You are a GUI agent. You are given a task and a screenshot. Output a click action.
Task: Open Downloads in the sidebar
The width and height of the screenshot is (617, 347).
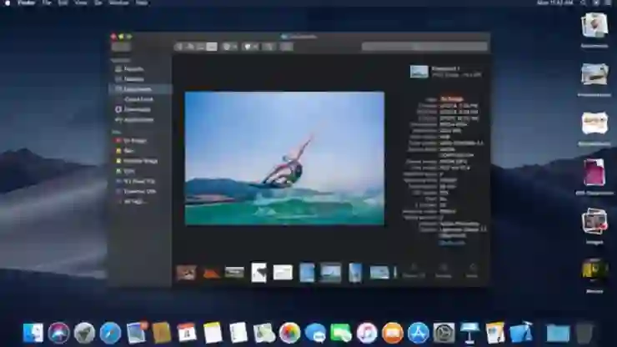(x=140, y=109)
